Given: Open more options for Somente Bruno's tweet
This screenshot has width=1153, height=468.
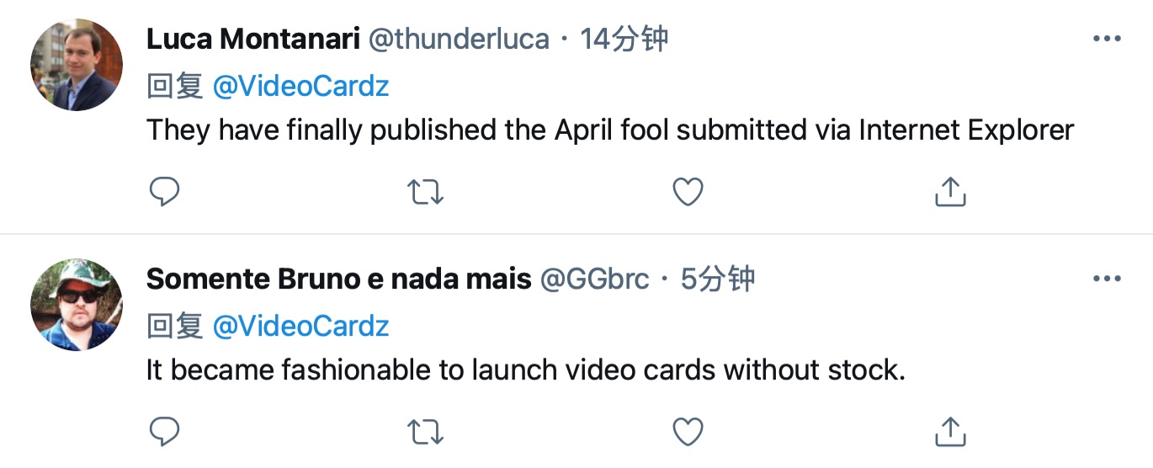Looking at the screenshot, I should coord(1106,279).
